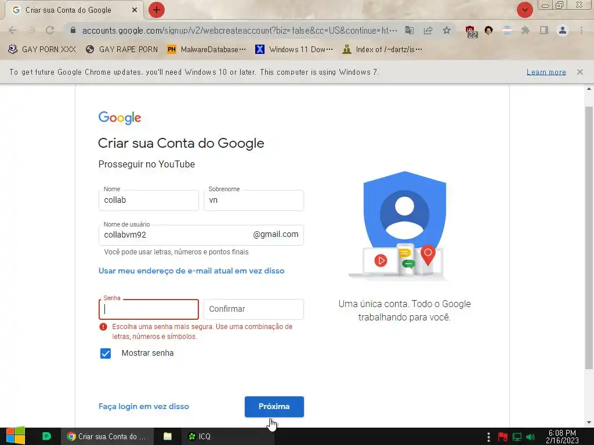Open the Windows Start button
Viewport: 594px width, 445px height.
pos(16,436)
